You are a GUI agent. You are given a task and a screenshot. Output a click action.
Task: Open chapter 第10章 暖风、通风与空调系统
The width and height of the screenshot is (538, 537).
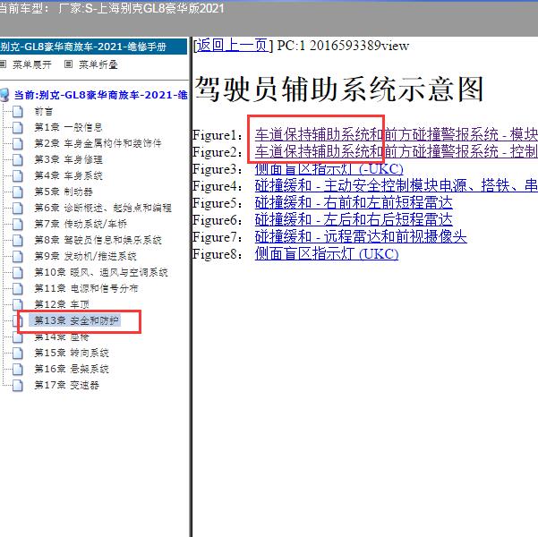click(x=101, y=272)
